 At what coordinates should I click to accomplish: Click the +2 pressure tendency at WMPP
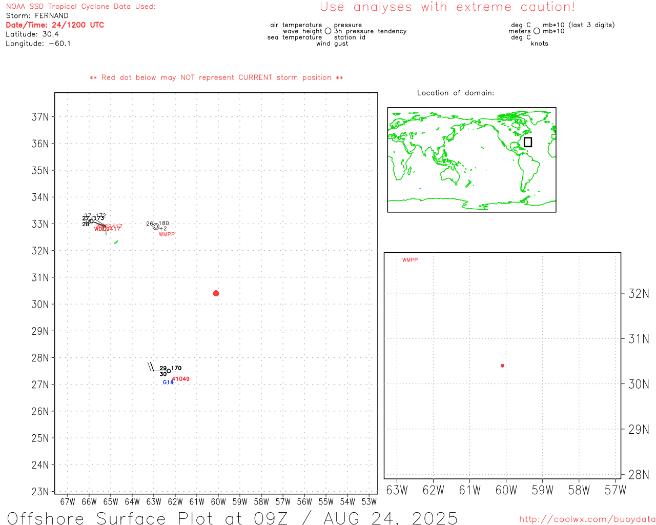click(x=163, y=229)
